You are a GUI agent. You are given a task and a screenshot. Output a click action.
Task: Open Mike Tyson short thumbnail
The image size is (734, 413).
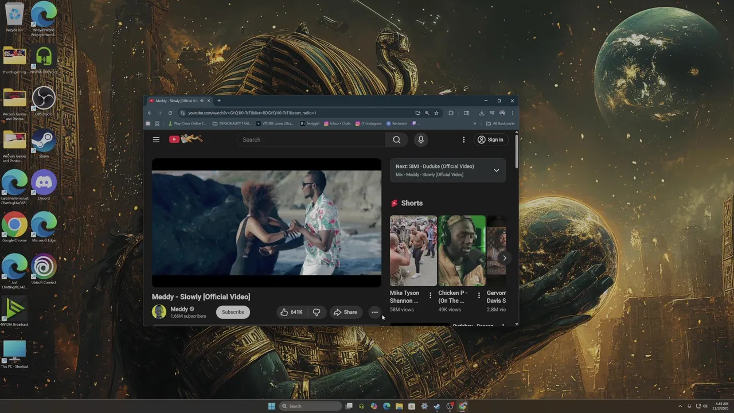(413, 251)
